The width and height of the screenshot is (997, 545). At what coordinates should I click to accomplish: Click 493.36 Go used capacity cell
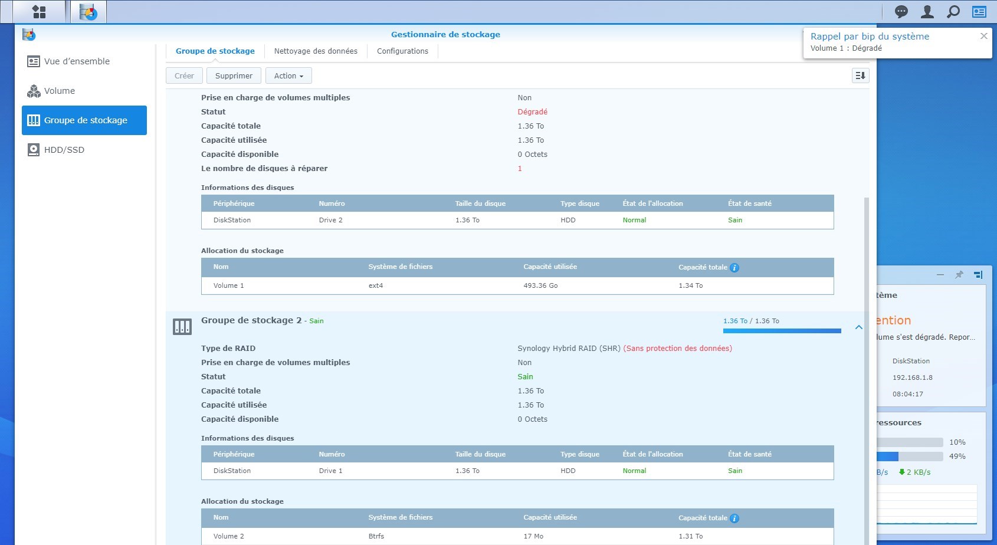click(x=540, y=285)
